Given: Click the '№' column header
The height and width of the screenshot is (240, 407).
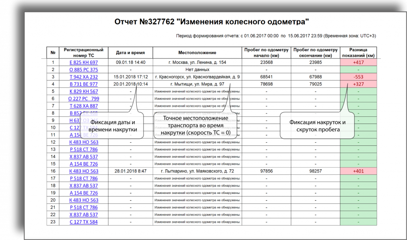Looking at the screenshot, I should 53,52.
